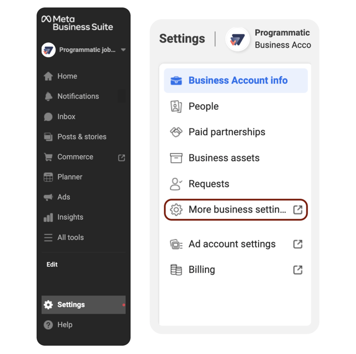Click the Ad account settings icon
This screenshot has width=356, height=354.
pyautogui.click(x=176, y=245)
